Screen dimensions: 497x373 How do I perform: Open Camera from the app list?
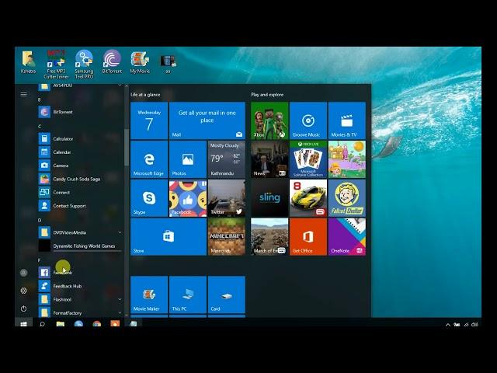80,166
